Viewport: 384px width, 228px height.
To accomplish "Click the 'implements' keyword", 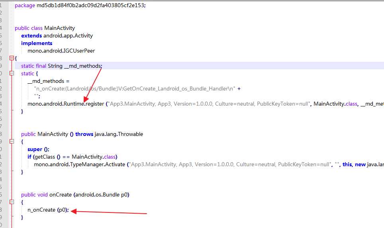I will click(x=37, y=43).
